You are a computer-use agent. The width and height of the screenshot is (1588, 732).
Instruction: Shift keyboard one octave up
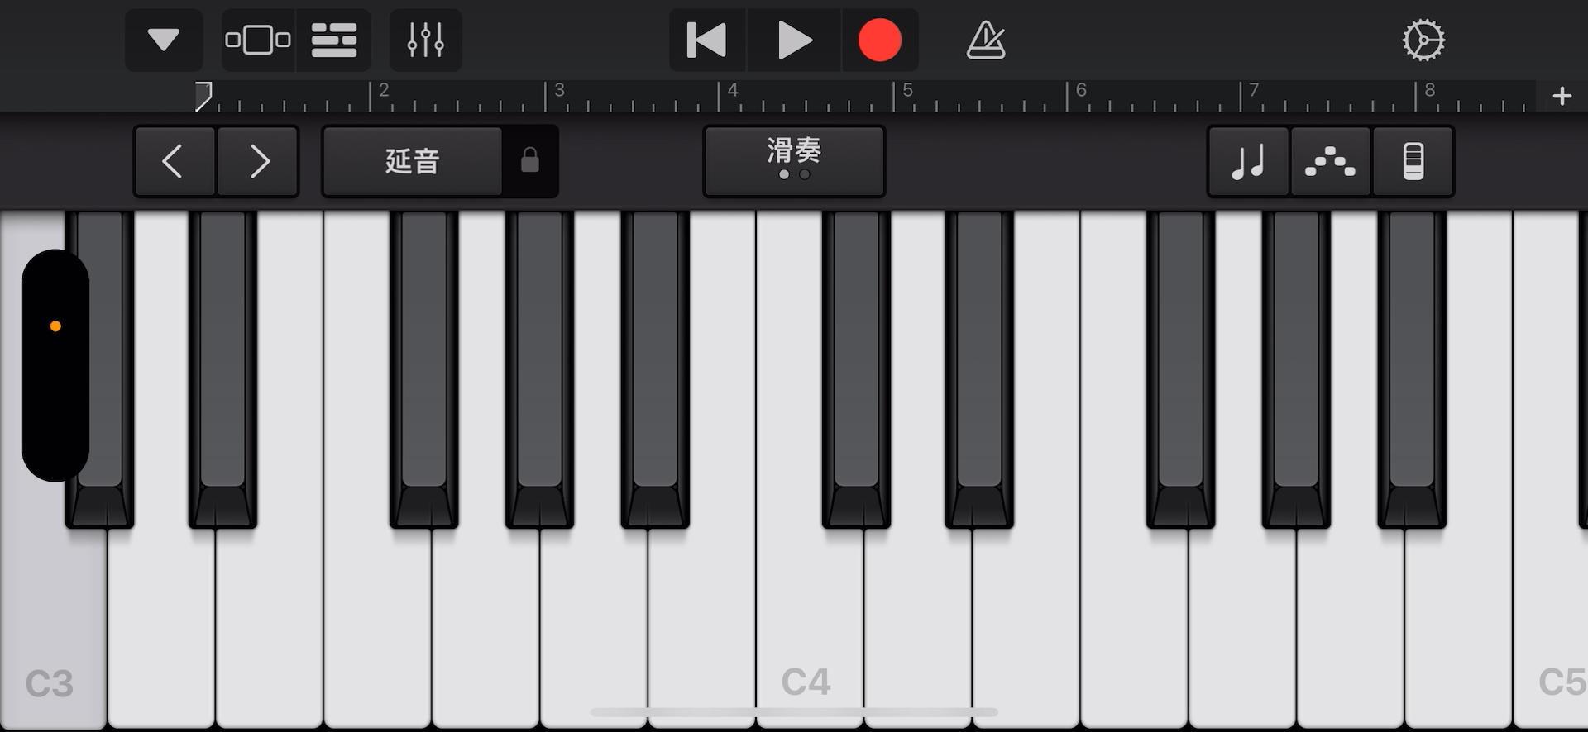click(258, 161)
